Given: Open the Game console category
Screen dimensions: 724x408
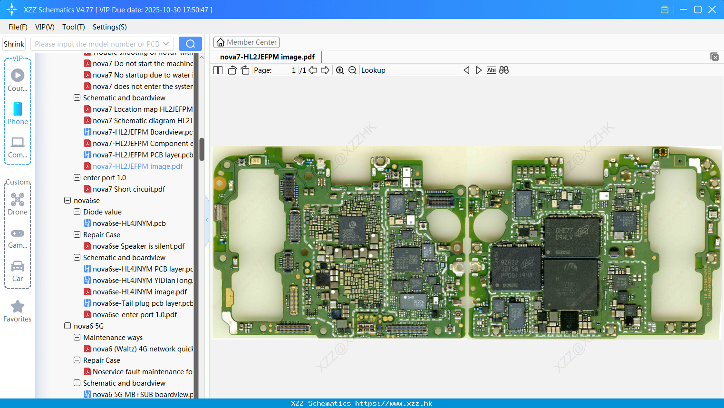Looking at the screenshot, I should pos(18,238).
